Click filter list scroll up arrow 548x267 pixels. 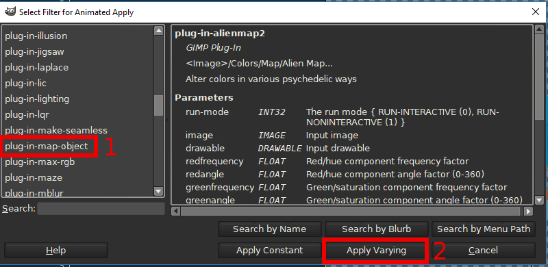(159, 31)
